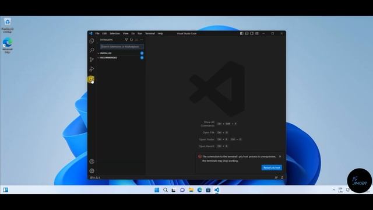Open File Explorer from the taskbar
373x210 pixels.
tap(191, 190)
